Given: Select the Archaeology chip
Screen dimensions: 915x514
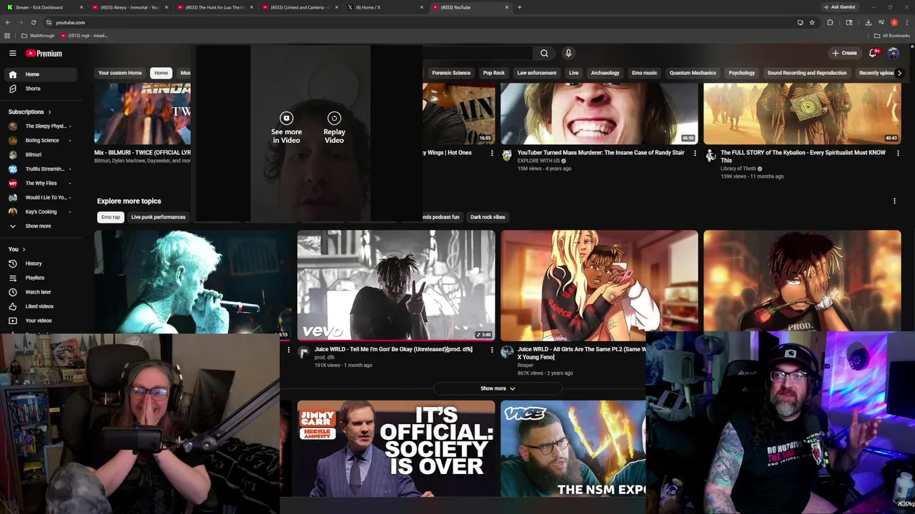Looking at the screenshot, I should point(605,73).
